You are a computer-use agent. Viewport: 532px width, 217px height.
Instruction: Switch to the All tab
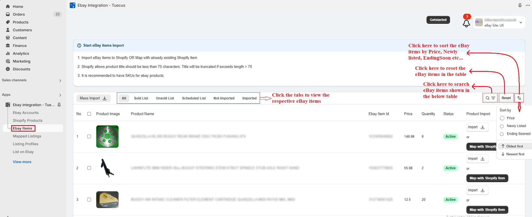pyautogui.click(x=124, y=98)
